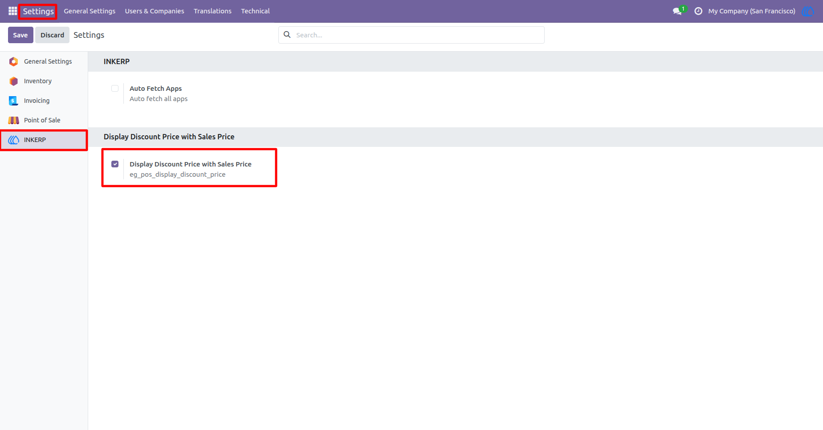Click the General Settings sidebar icon

(x=14, y=61)
